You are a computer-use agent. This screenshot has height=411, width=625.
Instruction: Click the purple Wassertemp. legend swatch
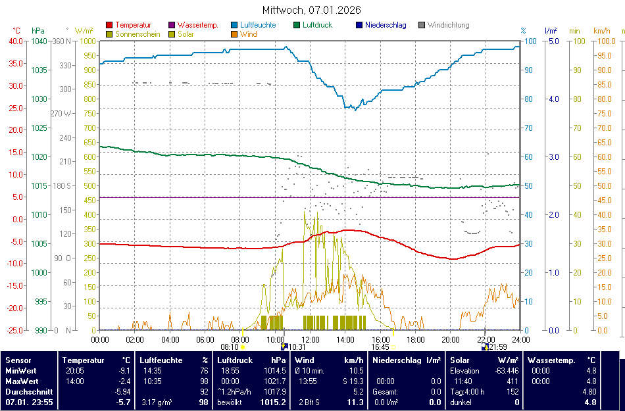point(172,26)
